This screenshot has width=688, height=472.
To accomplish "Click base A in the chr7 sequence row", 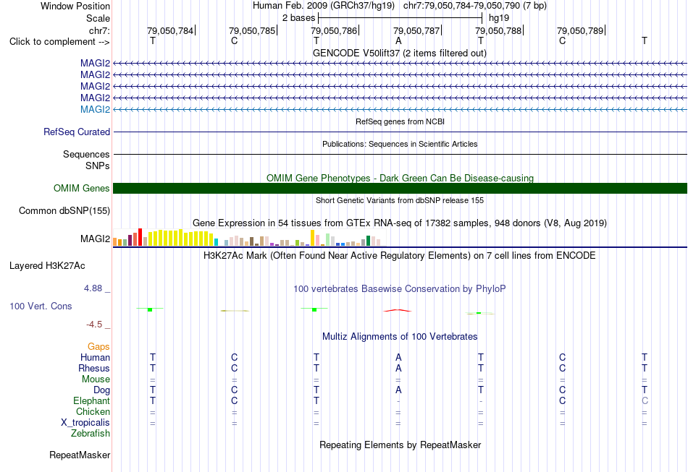I will [x=398, y=40].
